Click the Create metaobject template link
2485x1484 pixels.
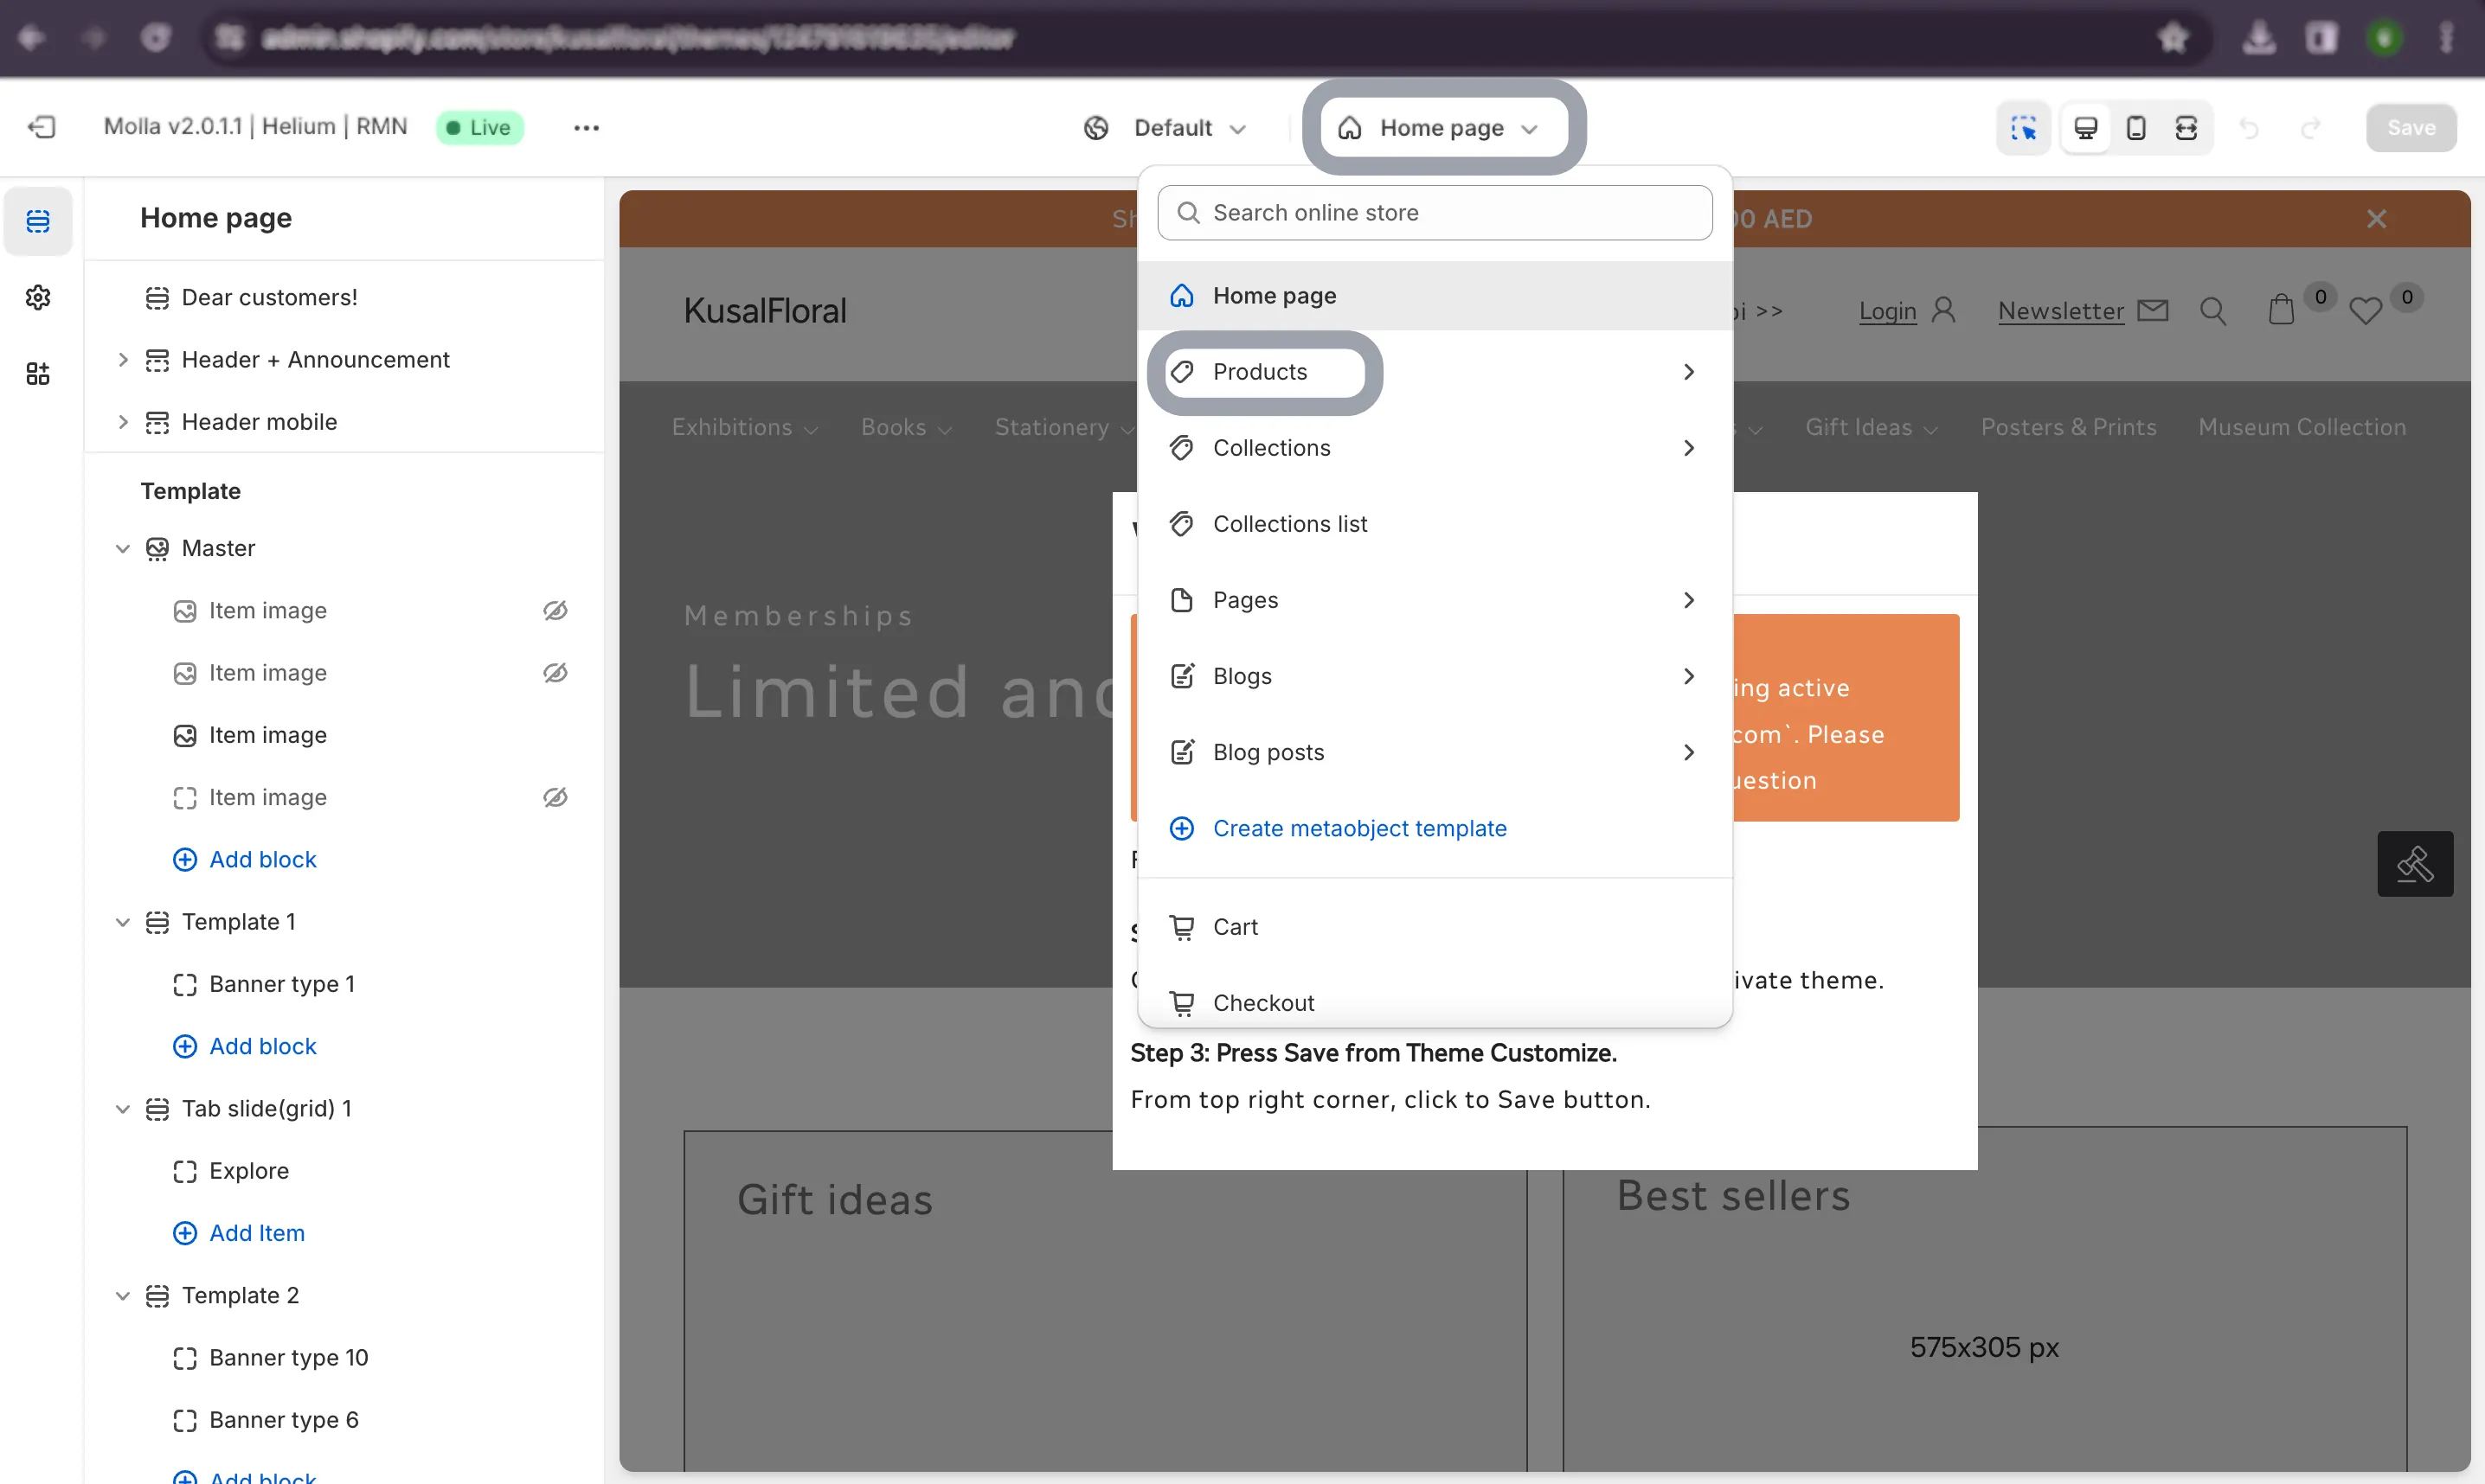click(1361, 827)
